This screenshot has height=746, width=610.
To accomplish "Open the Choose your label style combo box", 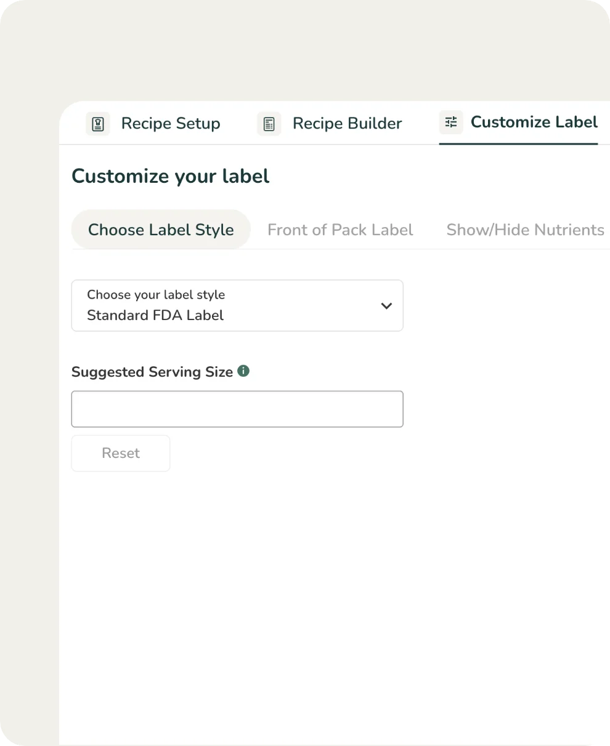I will (x=237, y=306).
